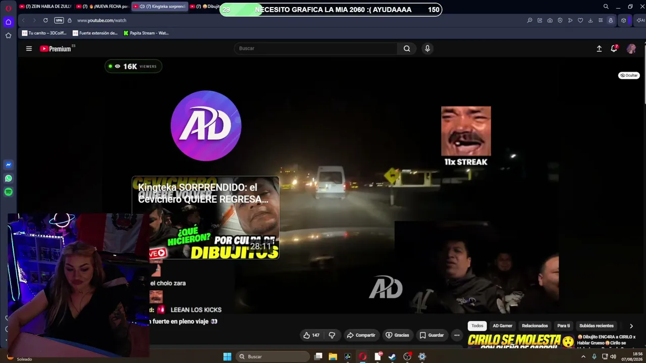Image resolution: width=646 pixels, height=363 pixels.
Task: Add page to bookmarks with heart icon
Action: pyautogui.click(x=580, y=20)
